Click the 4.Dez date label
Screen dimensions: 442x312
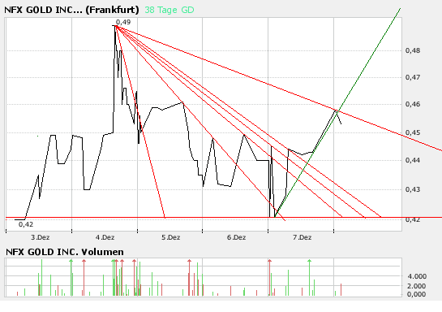coord(105,237)
